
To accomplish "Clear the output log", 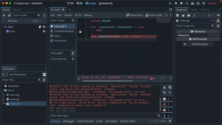I will 164,87.
